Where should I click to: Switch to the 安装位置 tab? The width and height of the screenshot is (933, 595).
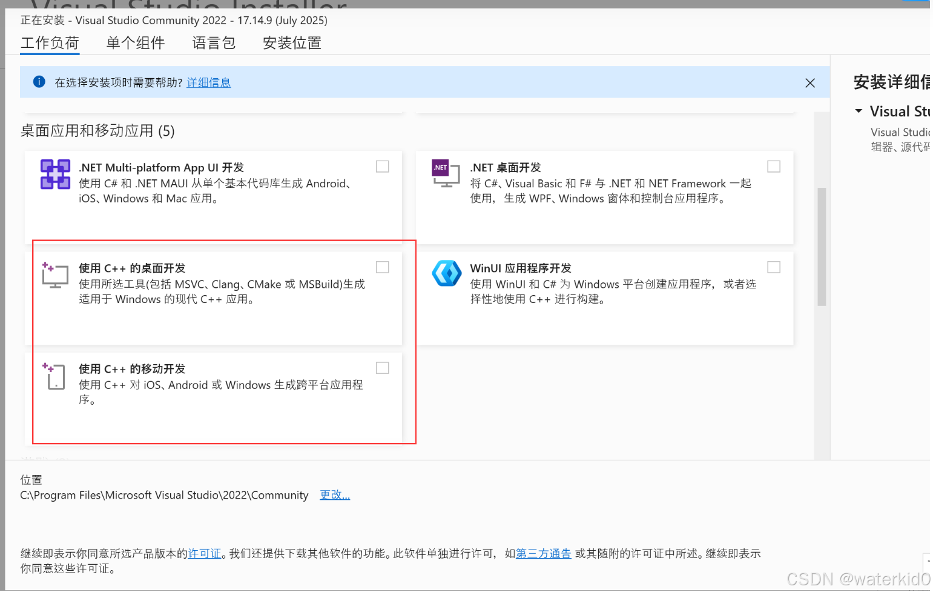click(x=292, y=43)
